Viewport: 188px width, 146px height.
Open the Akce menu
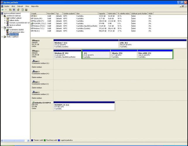coord(13,6)
